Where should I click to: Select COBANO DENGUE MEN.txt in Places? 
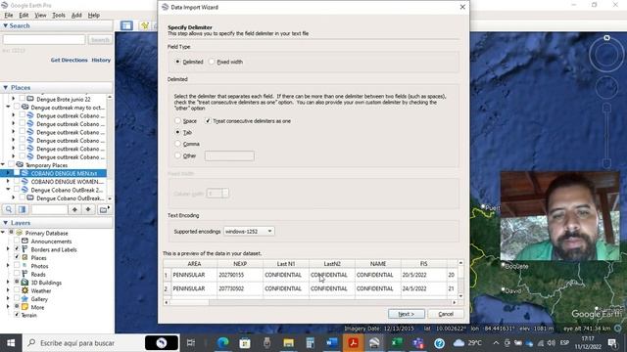tap(64, 173)
